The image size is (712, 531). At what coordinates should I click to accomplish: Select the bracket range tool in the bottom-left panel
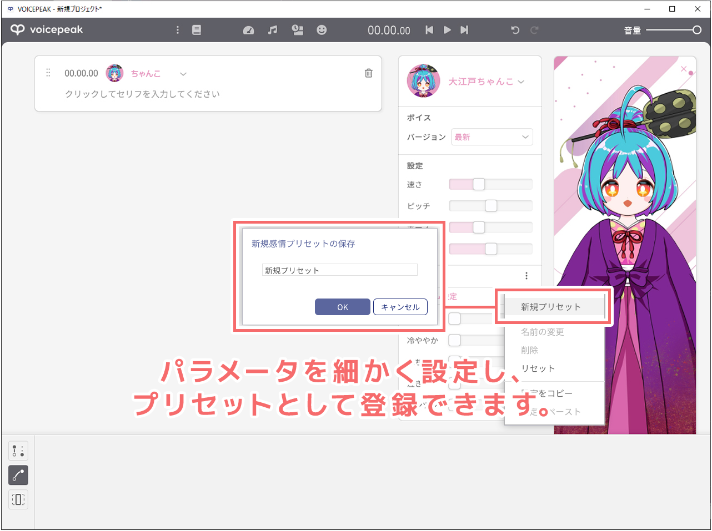coord(18,499)
